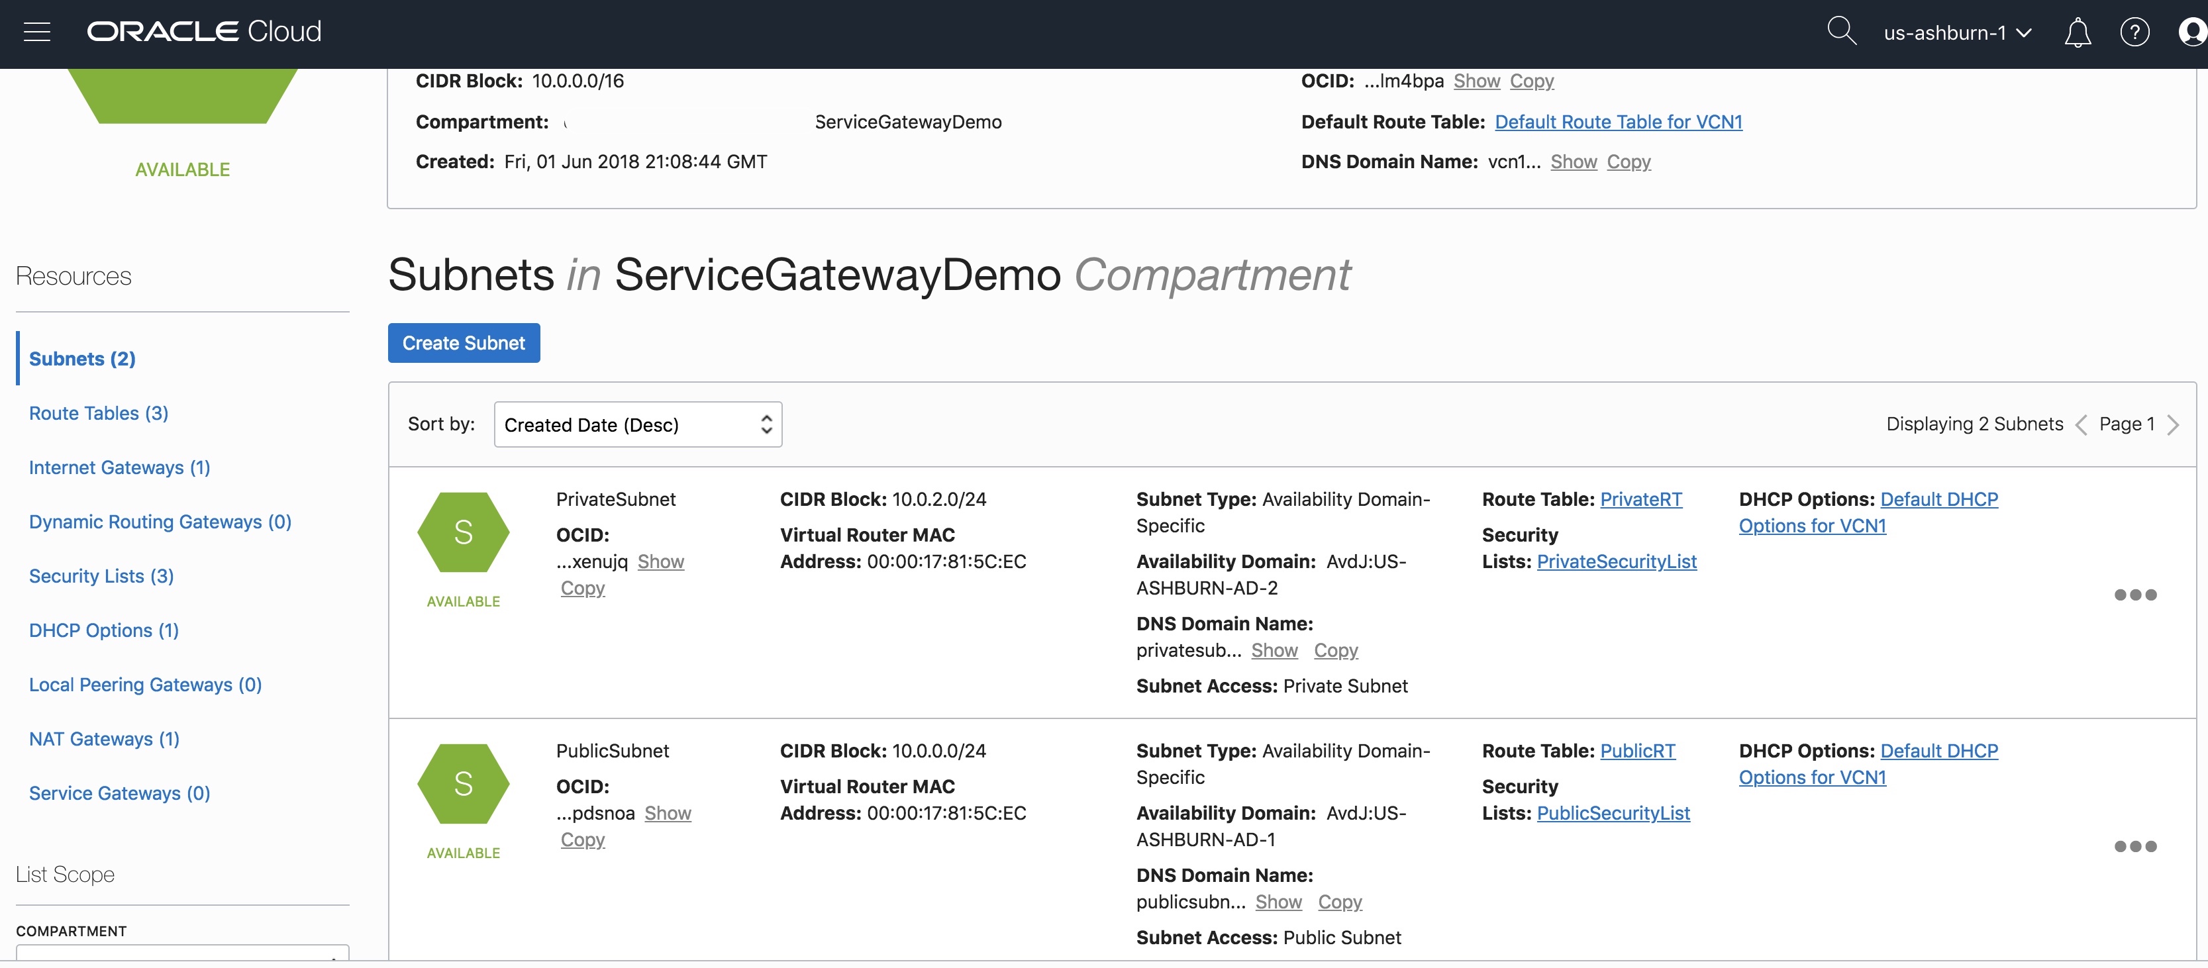Open the user profile icon
Screen dimensions: 2208x968
tap(2193, 32)
